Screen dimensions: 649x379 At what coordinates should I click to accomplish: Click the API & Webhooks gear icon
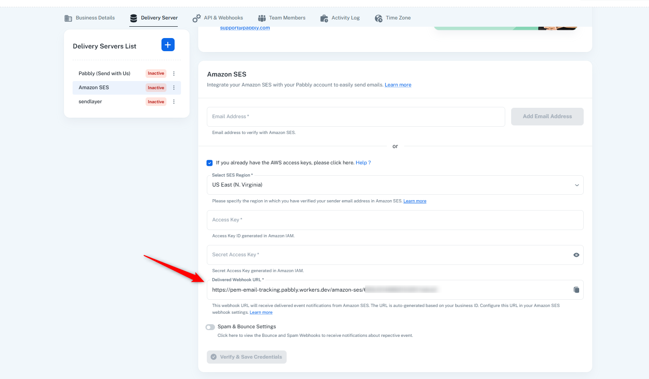click(x=196, y=18)
